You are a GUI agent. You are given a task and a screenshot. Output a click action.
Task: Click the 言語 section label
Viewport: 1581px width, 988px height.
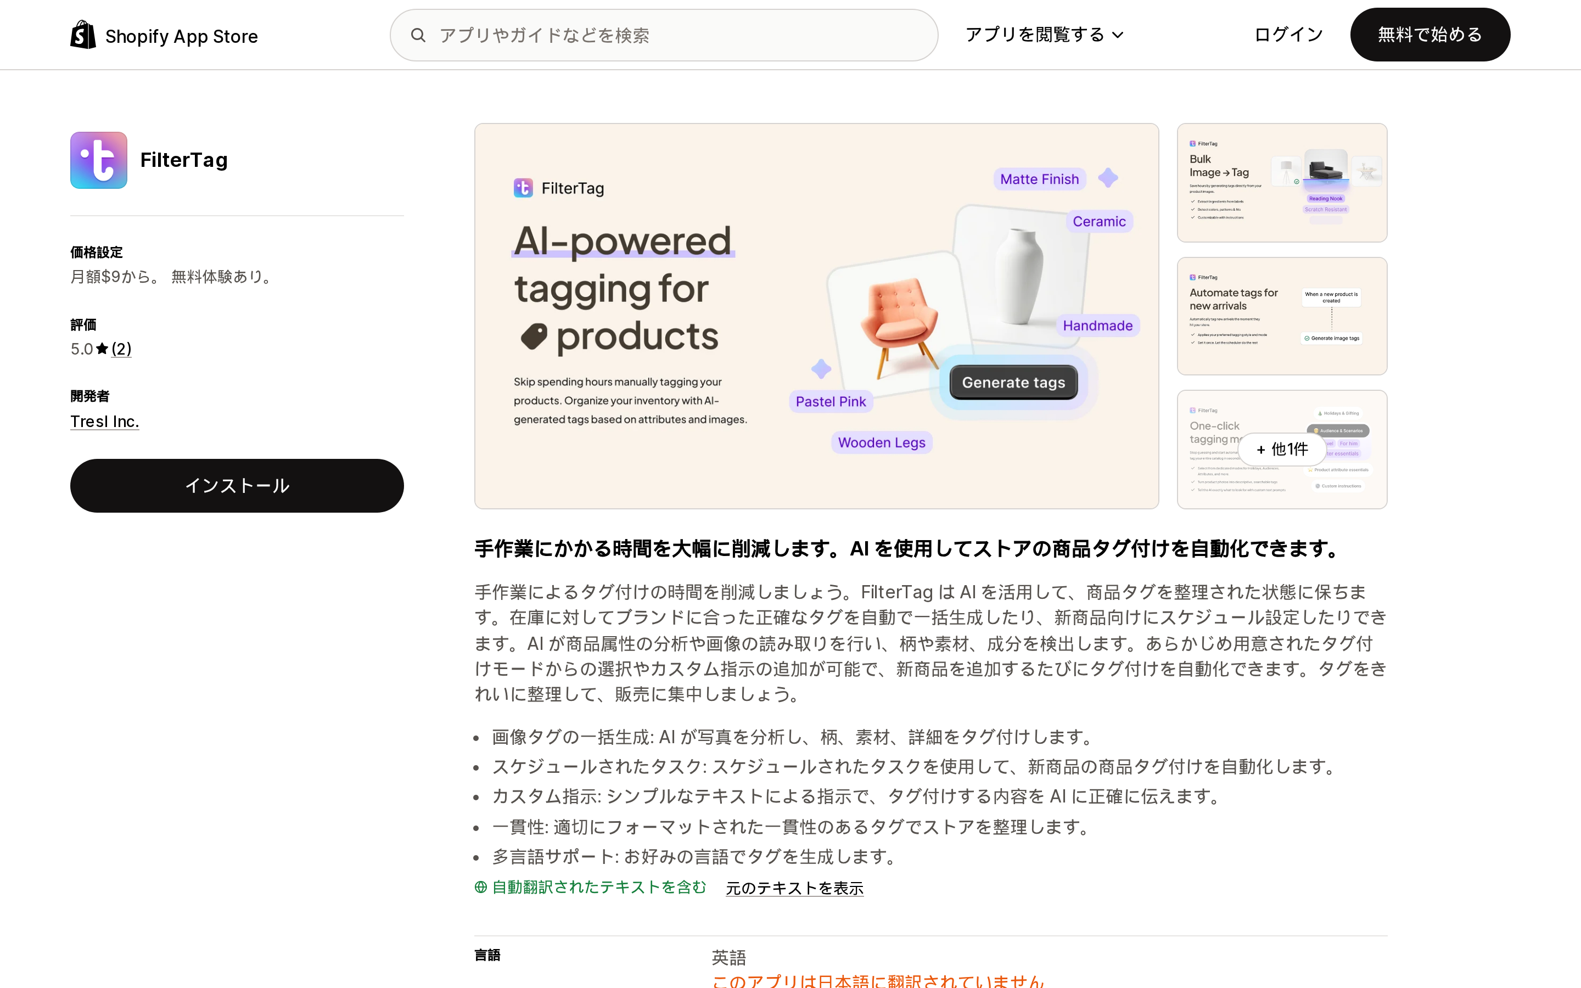click(487, 955)
